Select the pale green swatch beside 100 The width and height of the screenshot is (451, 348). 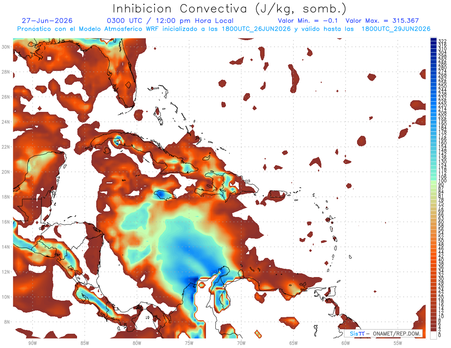pyautogui.click(x=434, y=182)
